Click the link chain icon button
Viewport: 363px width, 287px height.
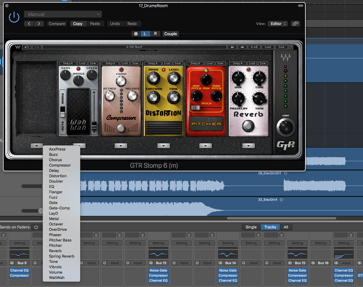click(x=295, y=24)
